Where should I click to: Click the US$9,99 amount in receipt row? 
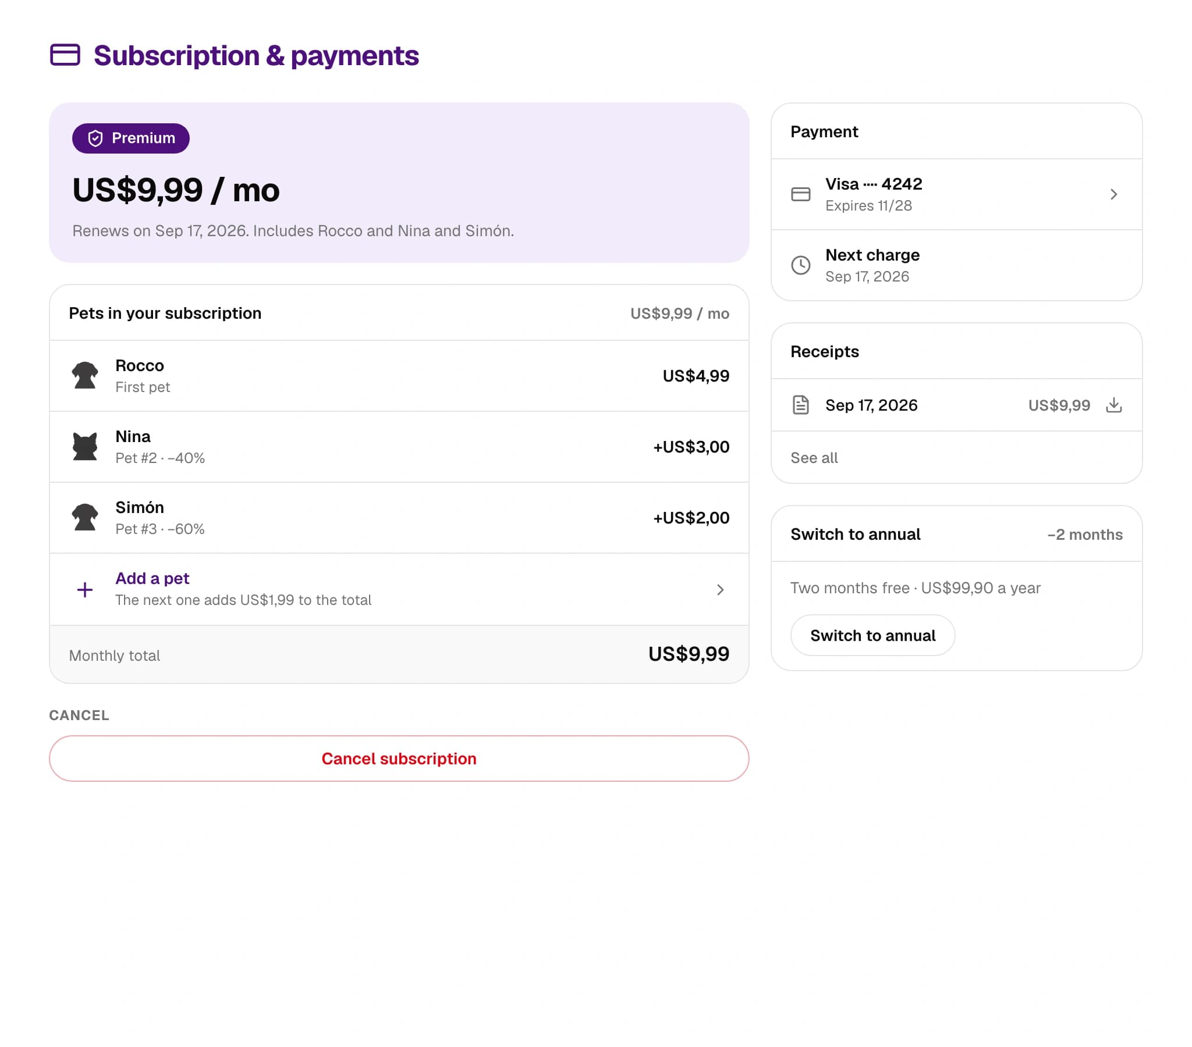pyautogui.click(x=1059, y=405)
